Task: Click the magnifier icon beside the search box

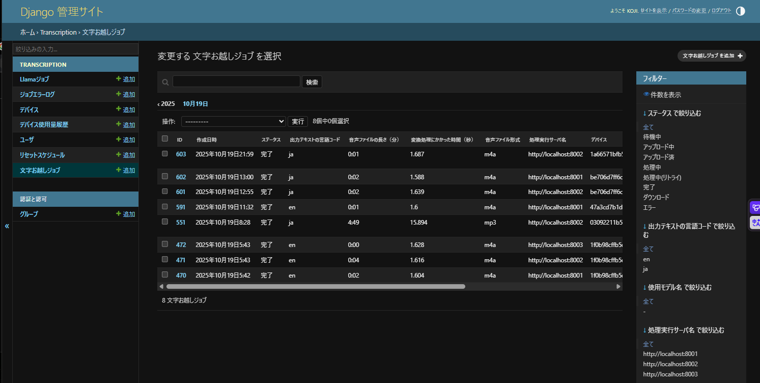Action: point(165,82)
